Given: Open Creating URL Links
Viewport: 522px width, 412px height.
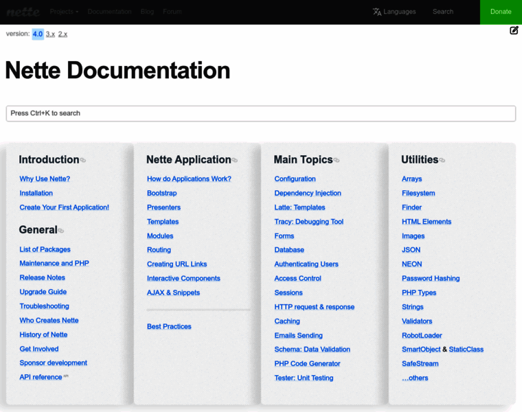Looking at the screenshot, I should [x=177, y=264].
